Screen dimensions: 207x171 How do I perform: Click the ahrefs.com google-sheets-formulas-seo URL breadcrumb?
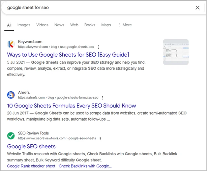click(58, 98)
